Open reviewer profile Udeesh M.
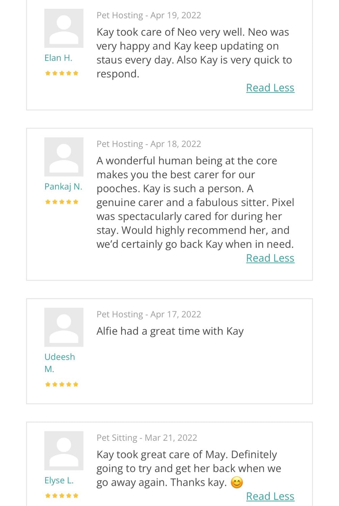Viewport: 339px width, 506px height. tap(59, 363)
